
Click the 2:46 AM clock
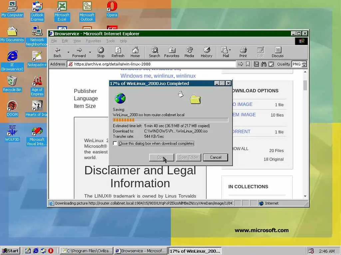click(x=327, y=251)
